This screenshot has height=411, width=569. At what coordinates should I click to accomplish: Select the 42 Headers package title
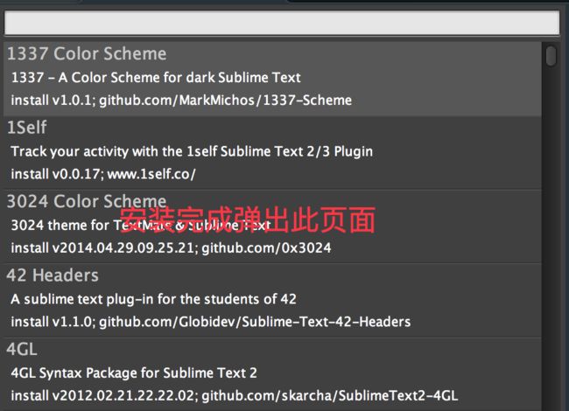pos(53,275)
